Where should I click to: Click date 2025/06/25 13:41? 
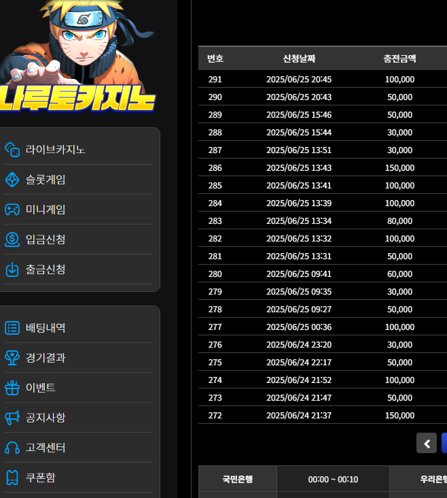tap(299, 186)
